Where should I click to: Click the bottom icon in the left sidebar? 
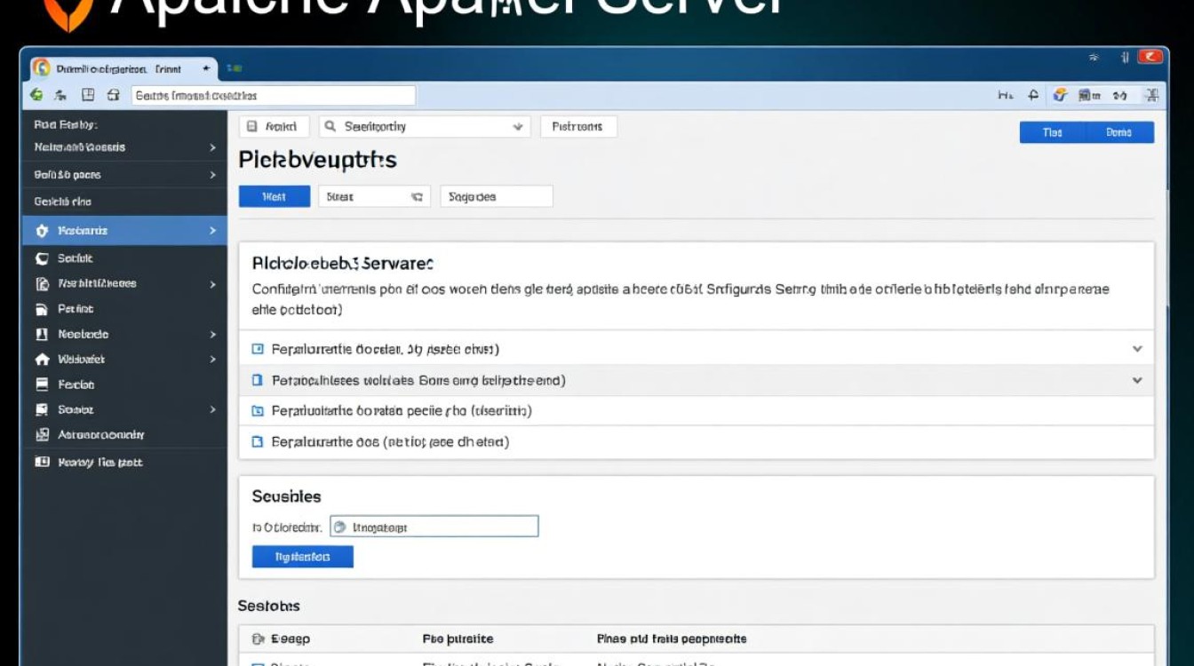[41, 463]
